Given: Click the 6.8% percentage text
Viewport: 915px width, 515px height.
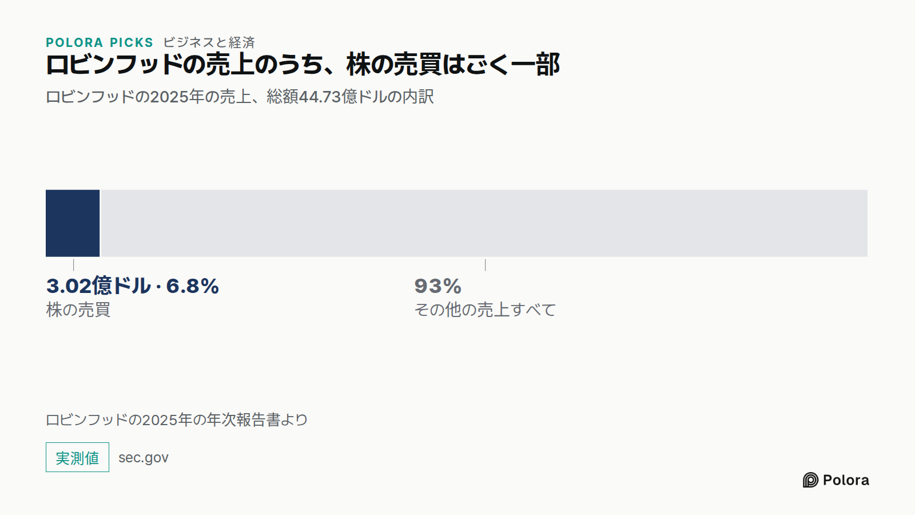Looking at the screenshot, I should pyautogui.click(x=193, y=286).
